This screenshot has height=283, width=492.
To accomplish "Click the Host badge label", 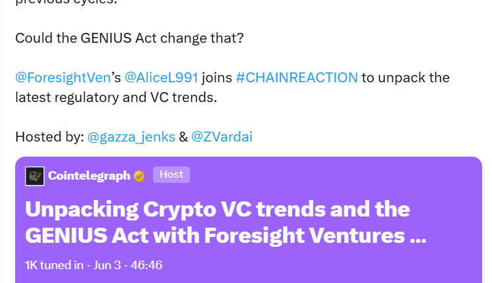I will [171, 174].
